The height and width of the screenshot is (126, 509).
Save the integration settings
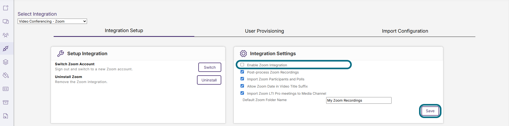[430, 111]
